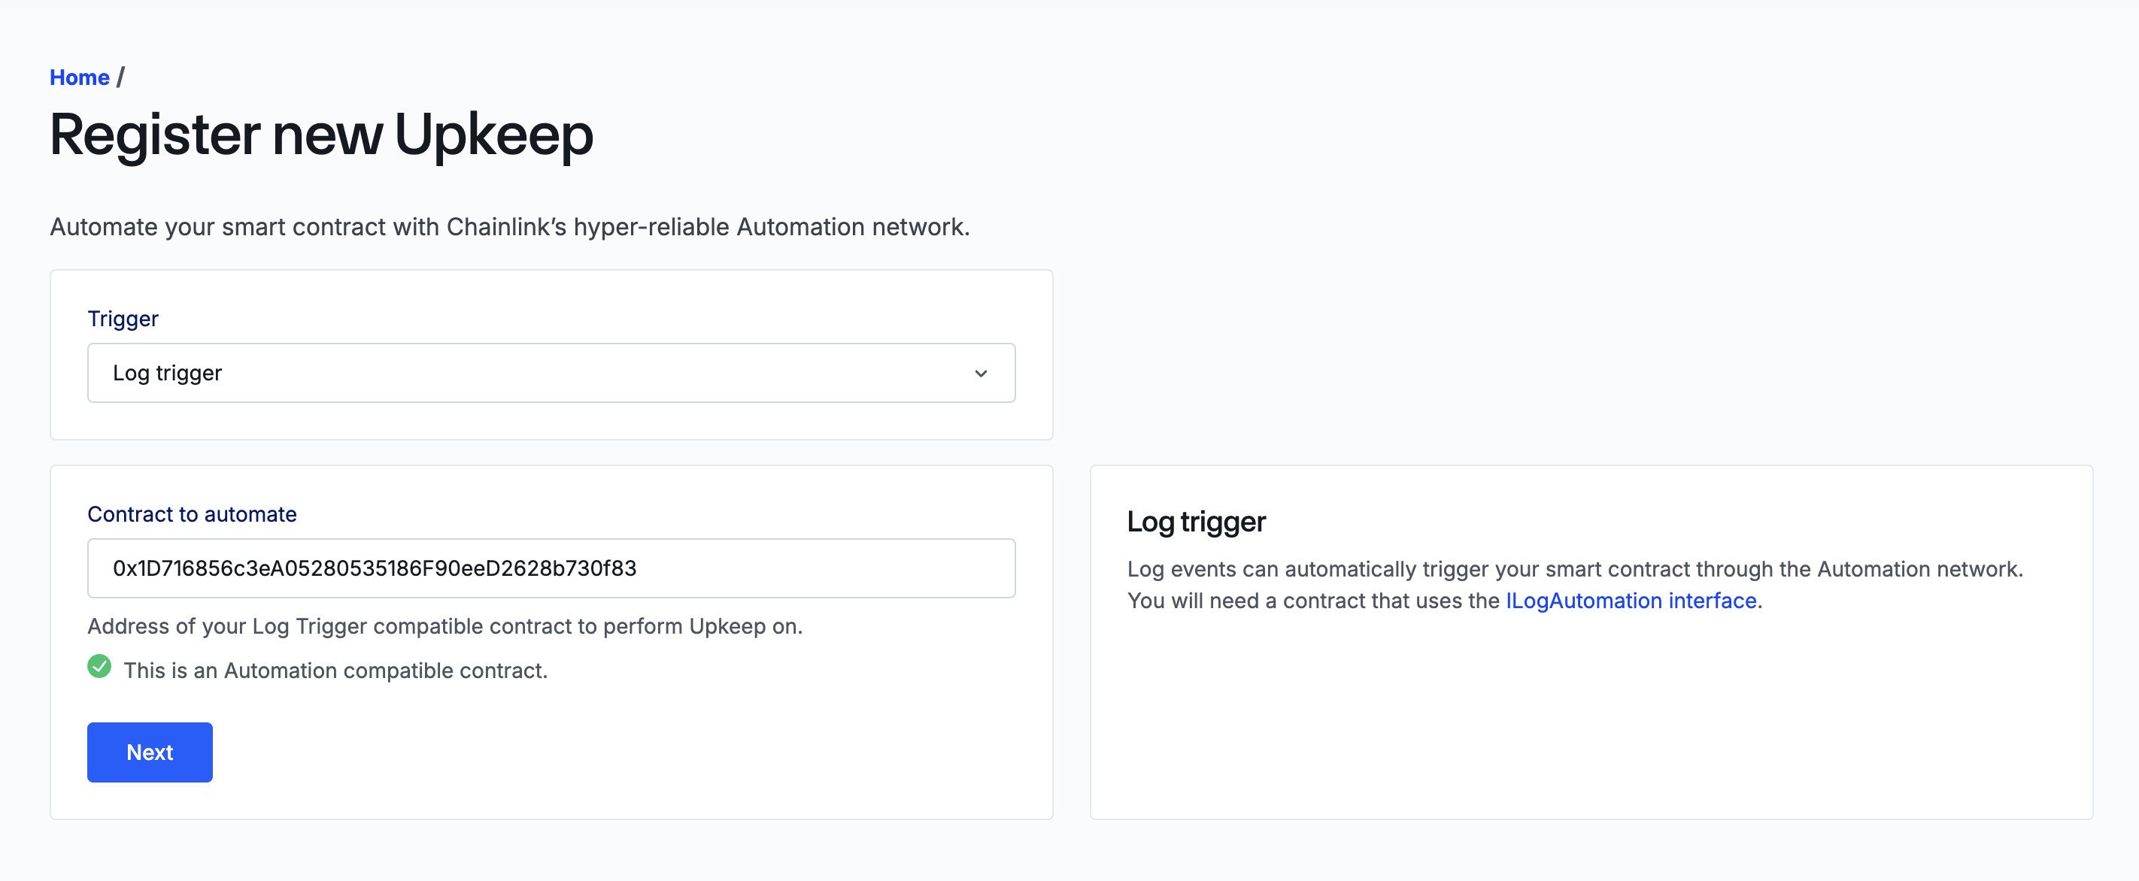The height and width of the screenshot is (881, 2139).
Task: Open the ILogAutomation interface link
Action: click(1631, 600)
